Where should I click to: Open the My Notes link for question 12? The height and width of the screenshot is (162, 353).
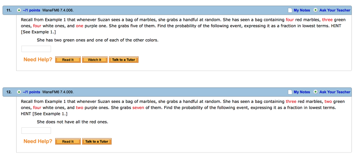point(302,92)
